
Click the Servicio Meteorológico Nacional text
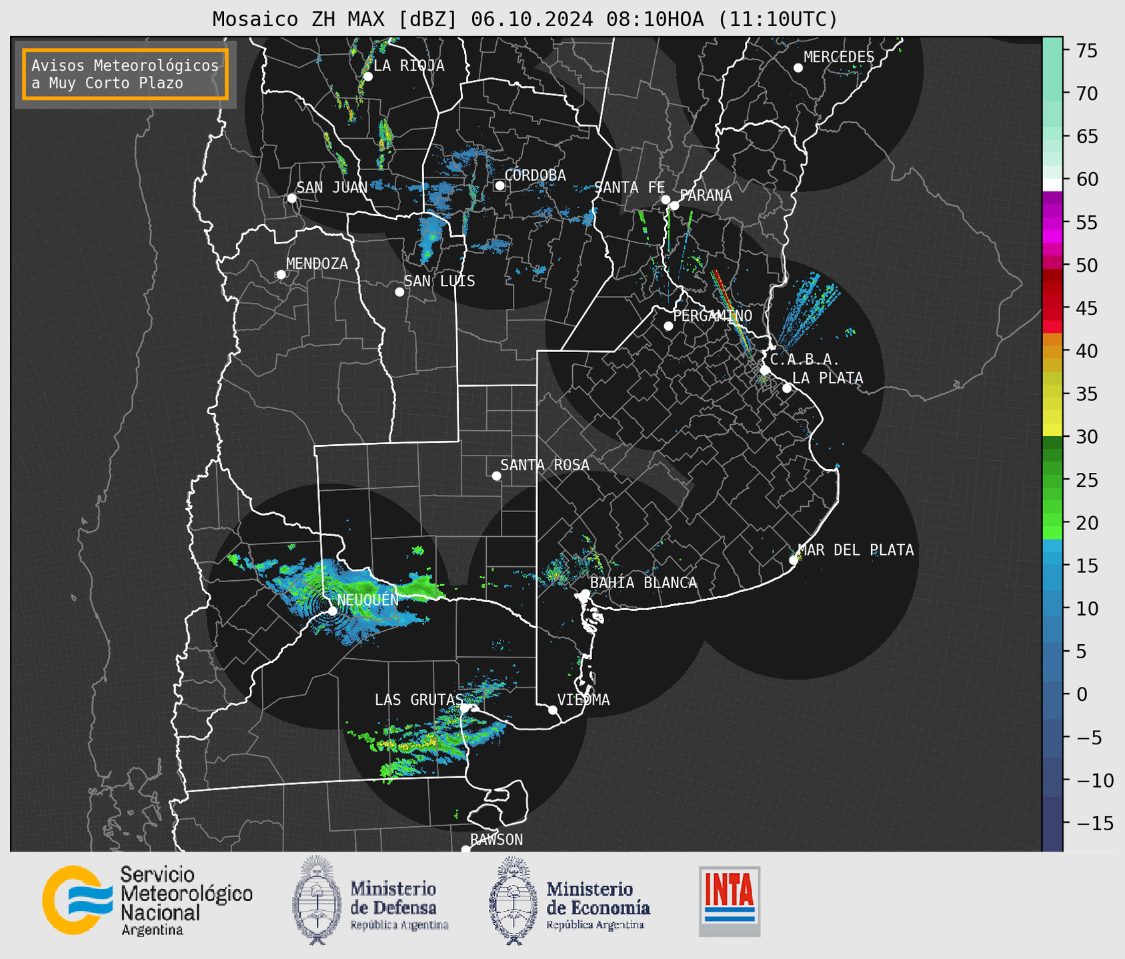pyautogui.click(x=186, y=901)
